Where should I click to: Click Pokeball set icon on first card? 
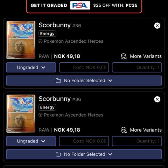(x=41, y=41)
